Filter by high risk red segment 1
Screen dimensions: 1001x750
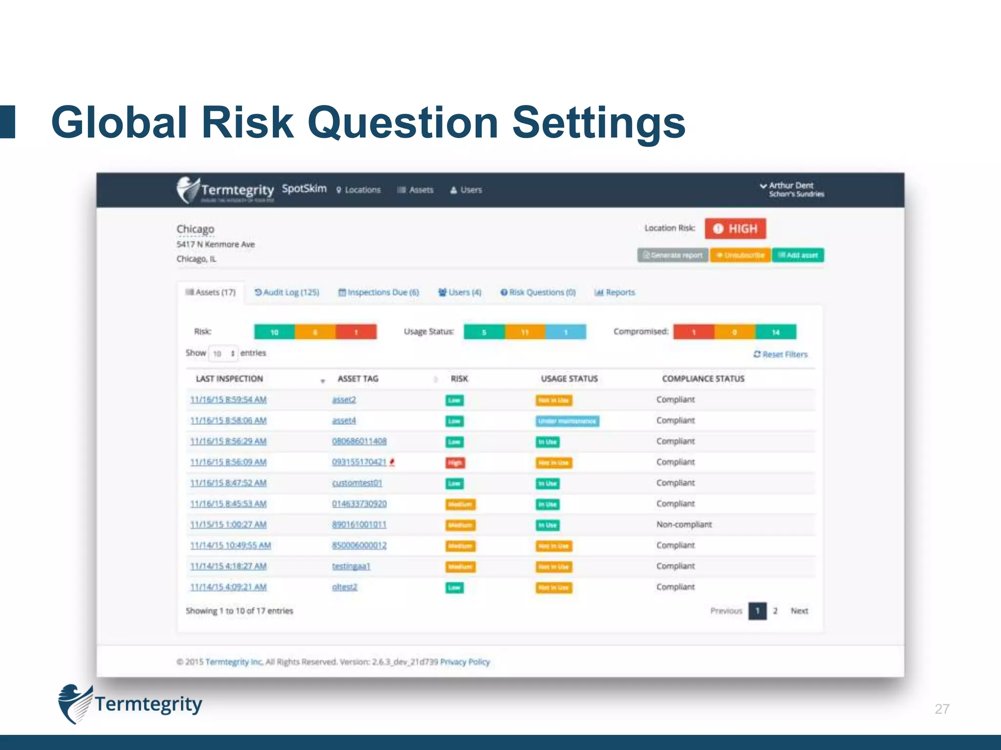click(356, 332)
